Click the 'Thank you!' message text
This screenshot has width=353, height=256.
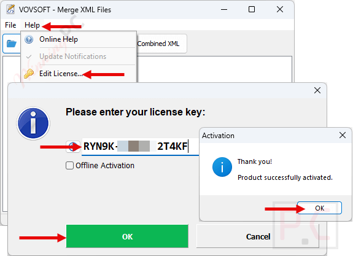[255, 161]
